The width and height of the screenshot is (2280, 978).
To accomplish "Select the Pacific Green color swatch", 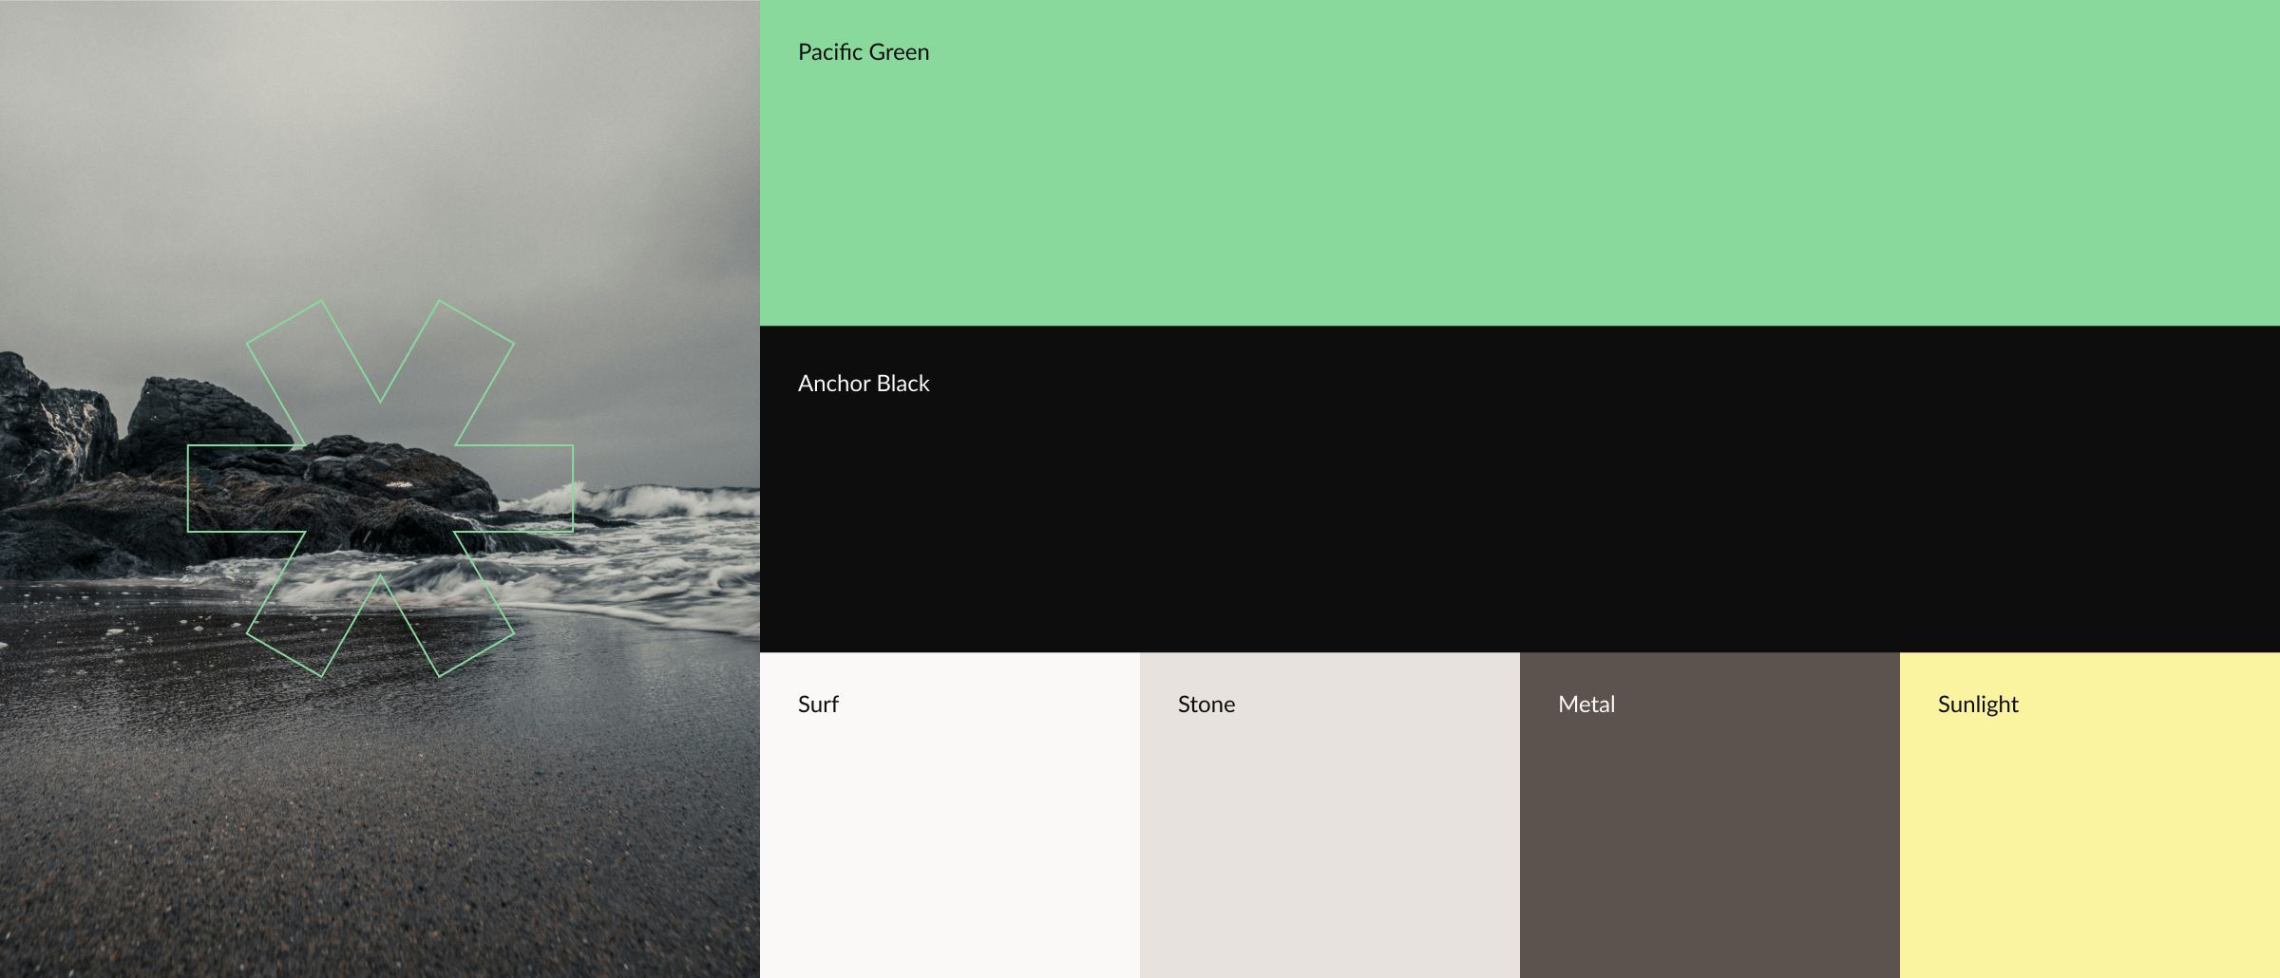I will [x=1520, y=171].
